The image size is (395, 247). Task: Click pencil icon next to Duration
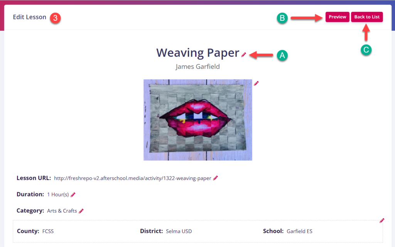pos(73,195)
